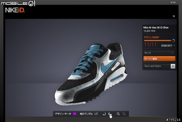Add shoe to cart with orange button
This screenshot has width=182, height=122.
[x=159, y=59]
